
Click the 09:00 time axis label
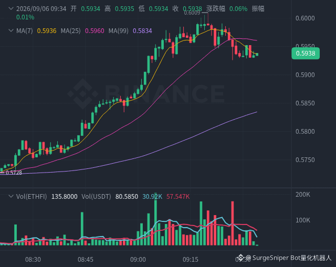[x=138, y=260]
